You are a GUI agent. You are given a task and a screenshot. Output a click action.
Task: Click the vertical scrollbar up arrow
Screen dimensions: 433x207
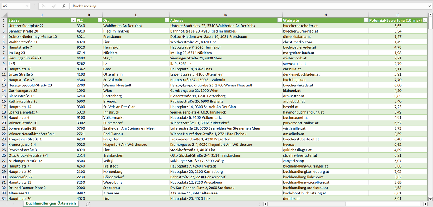(430, 15)
